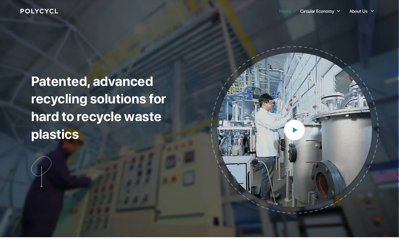399x249 pixels.
Task: Click the POLYCYCL logo
Action: click(x=39, y=11)
